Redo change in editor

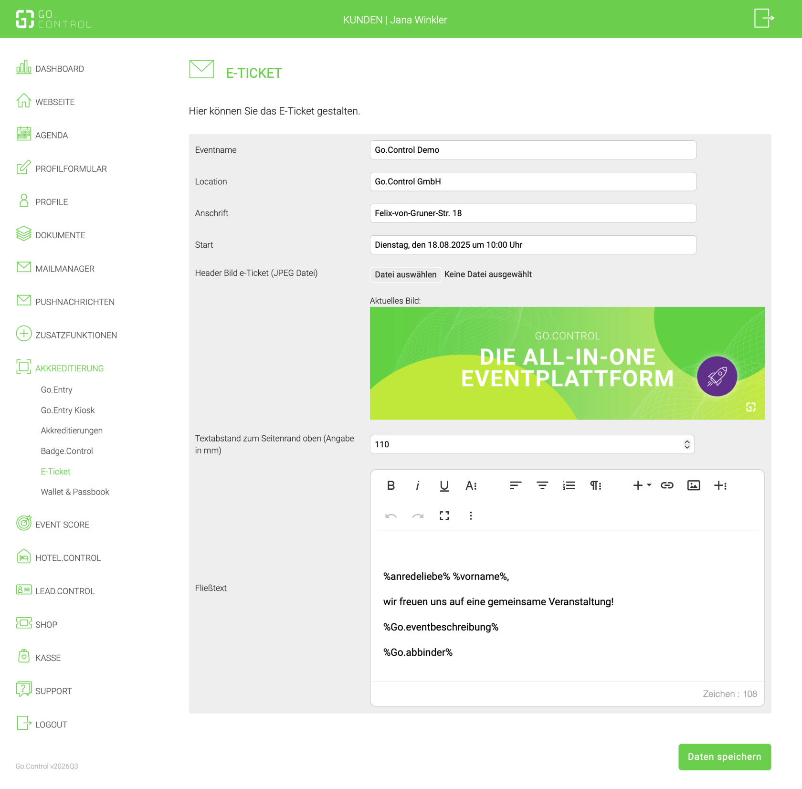418,515
